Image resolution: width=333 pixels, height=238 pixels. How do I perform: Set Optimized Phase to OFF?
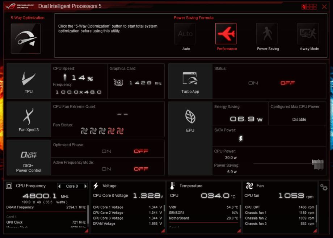[x=141, y=151]
